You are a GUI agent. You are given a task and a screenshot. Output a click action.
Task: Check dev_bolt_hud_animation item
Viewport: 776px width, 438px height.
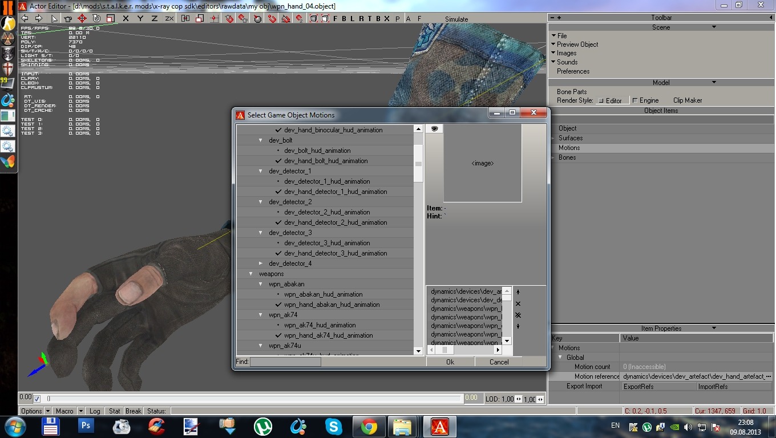pyautogui.click(x=278, y=151)
